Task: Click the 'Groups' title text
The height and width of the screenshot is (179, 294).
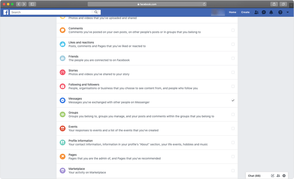Action: click(x=73, y=113)
